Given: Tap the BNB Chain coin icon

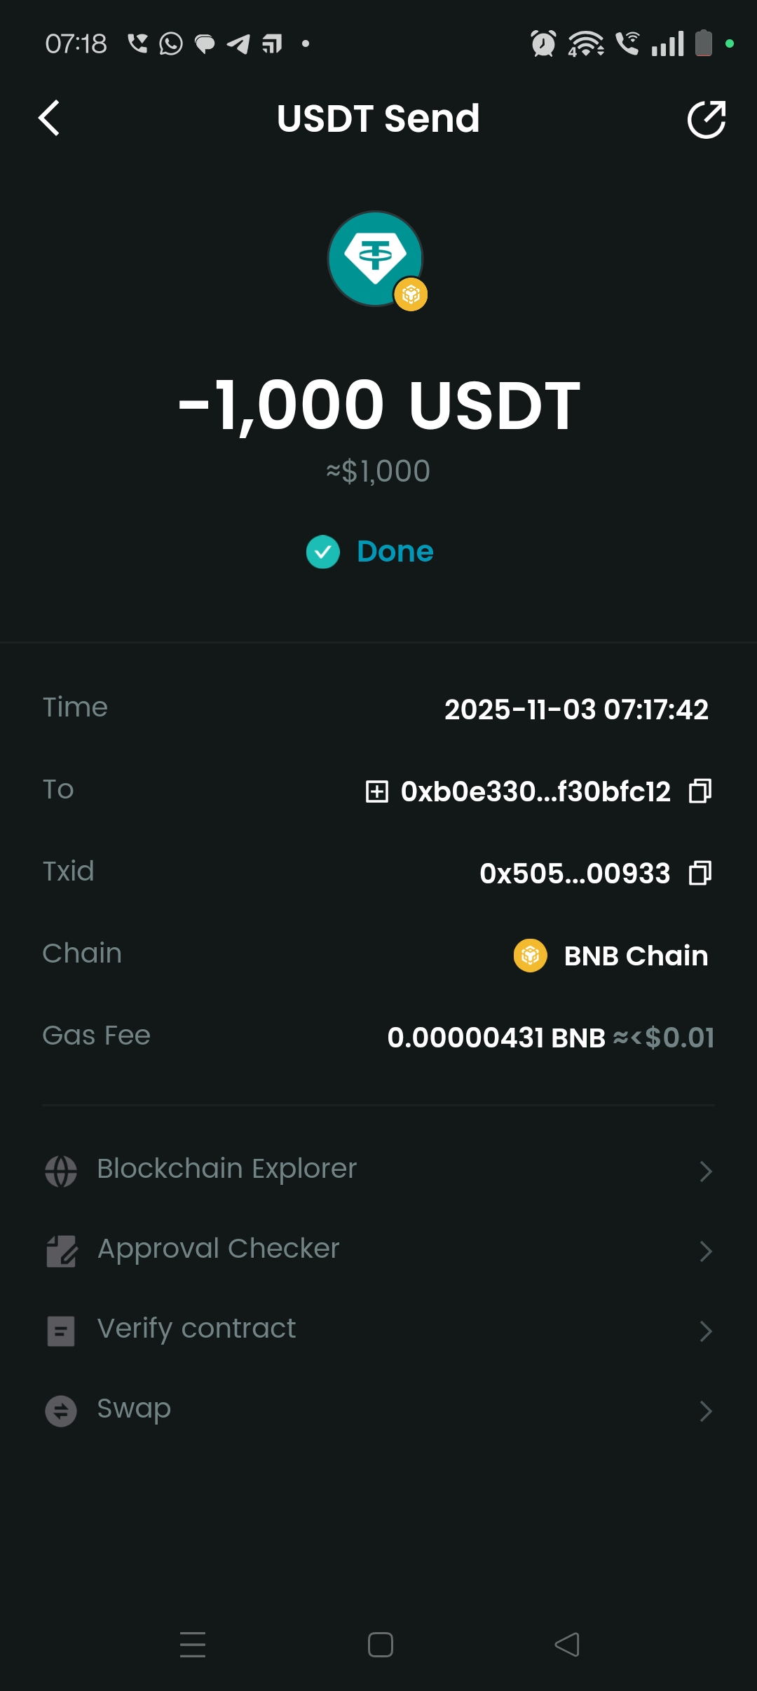Looking at the screenshot, I should [x=531, y=955].
